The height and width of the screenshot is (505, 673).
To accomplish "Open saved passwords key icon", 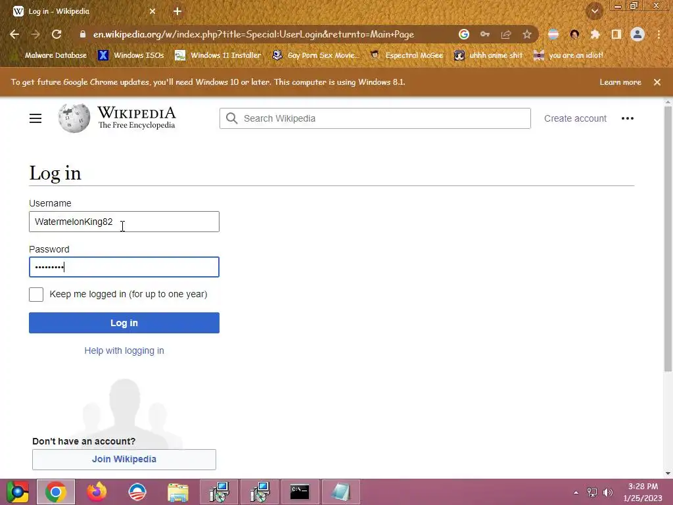I will point(485,34).
